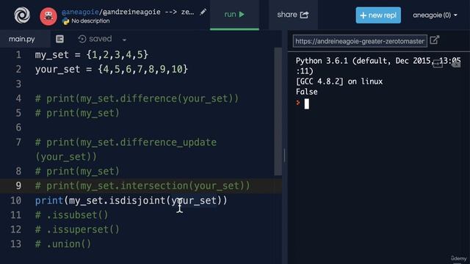Open the share dialog

pos(293,15)
